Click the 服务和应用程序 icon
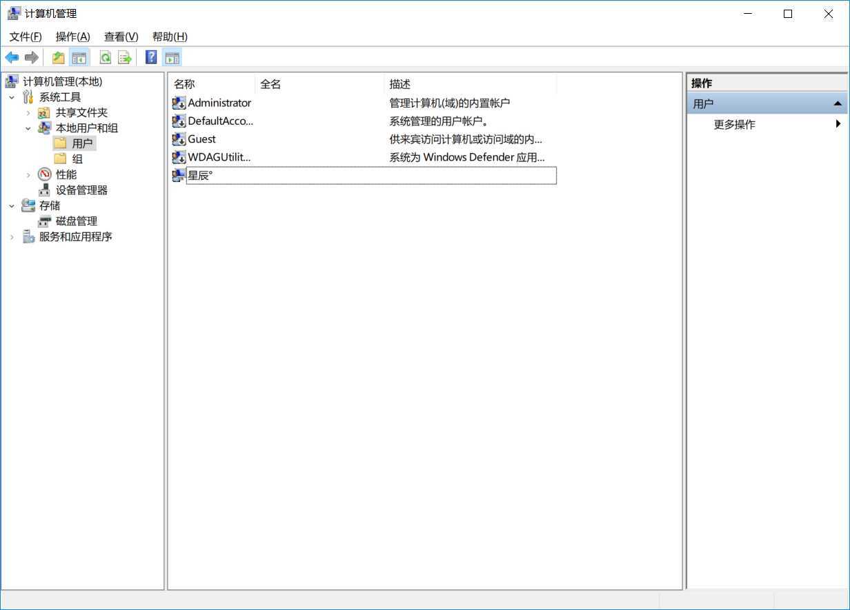The height and width of the screenshot is (610, 850). pos(28,236)
